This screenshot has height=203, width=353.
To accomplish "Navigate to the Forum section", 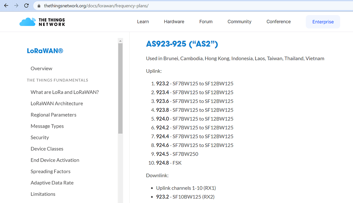I will [x=206, y=21].
